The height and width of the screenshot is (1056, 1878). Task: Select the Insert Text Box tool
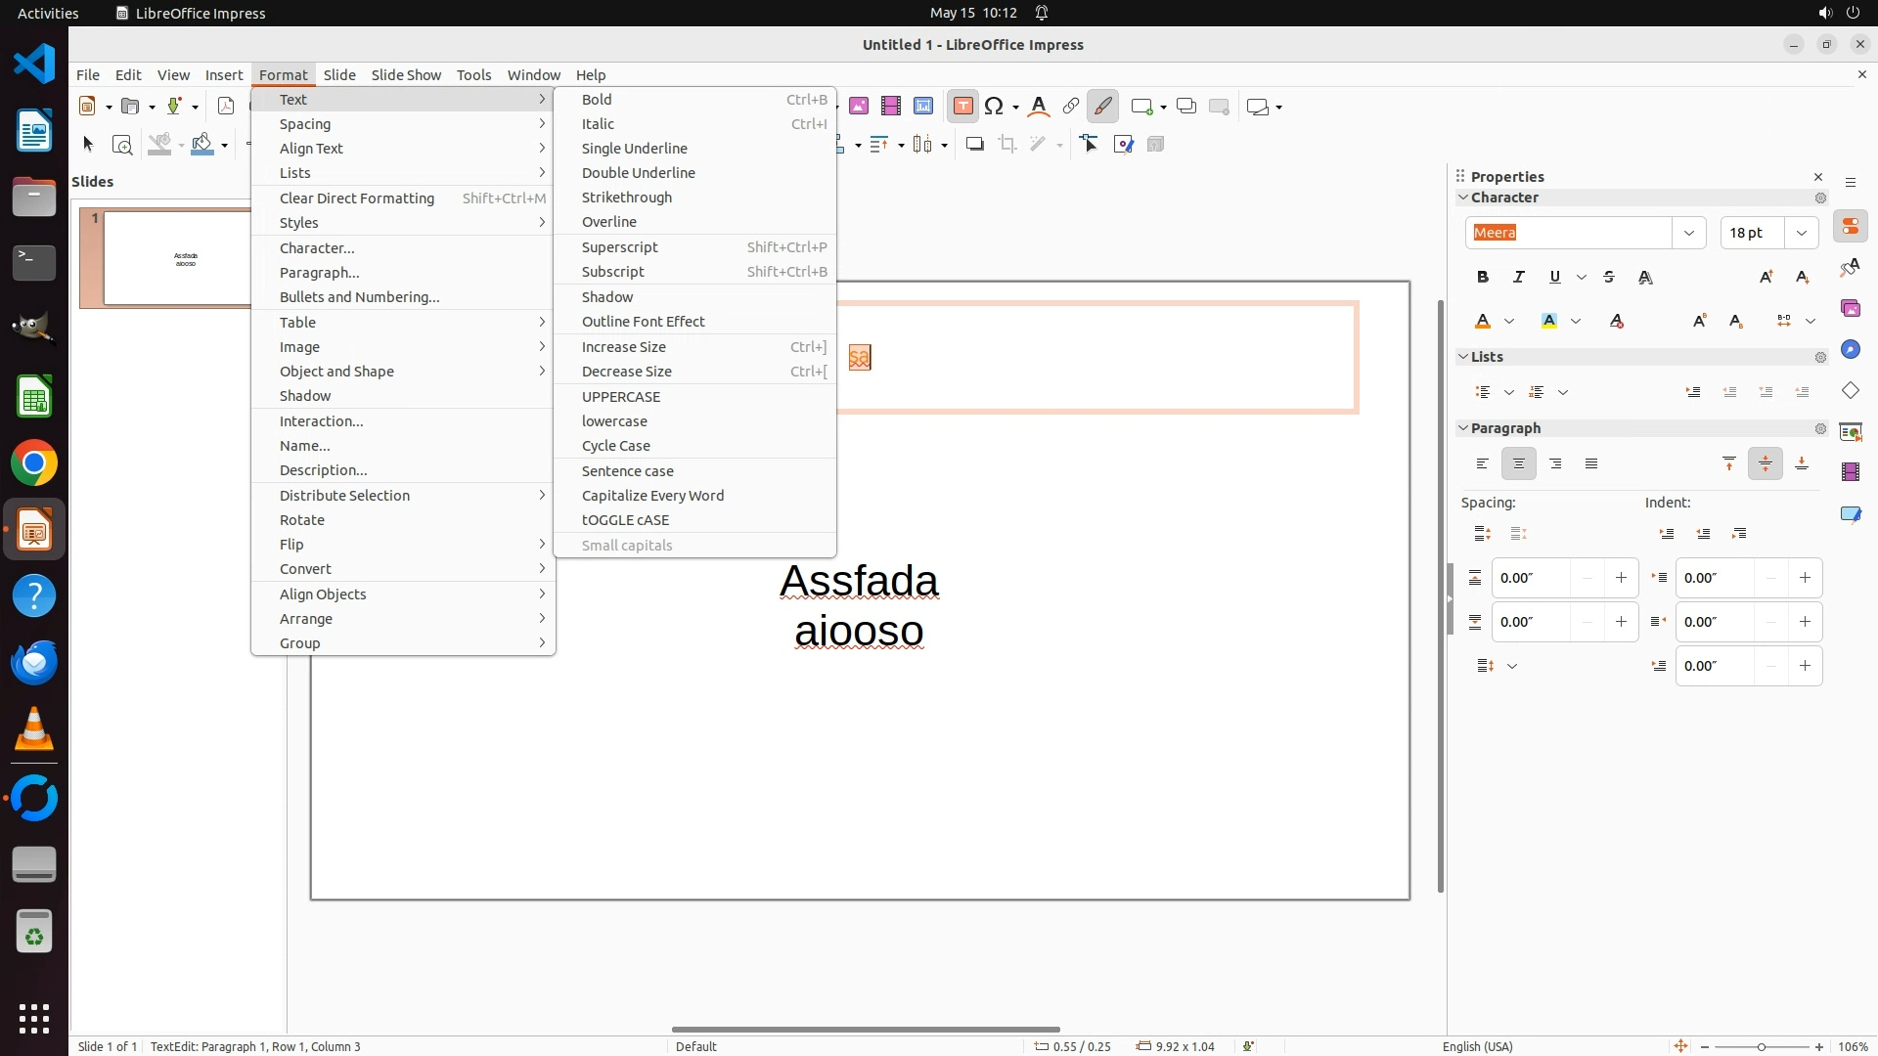coord(962,107)
